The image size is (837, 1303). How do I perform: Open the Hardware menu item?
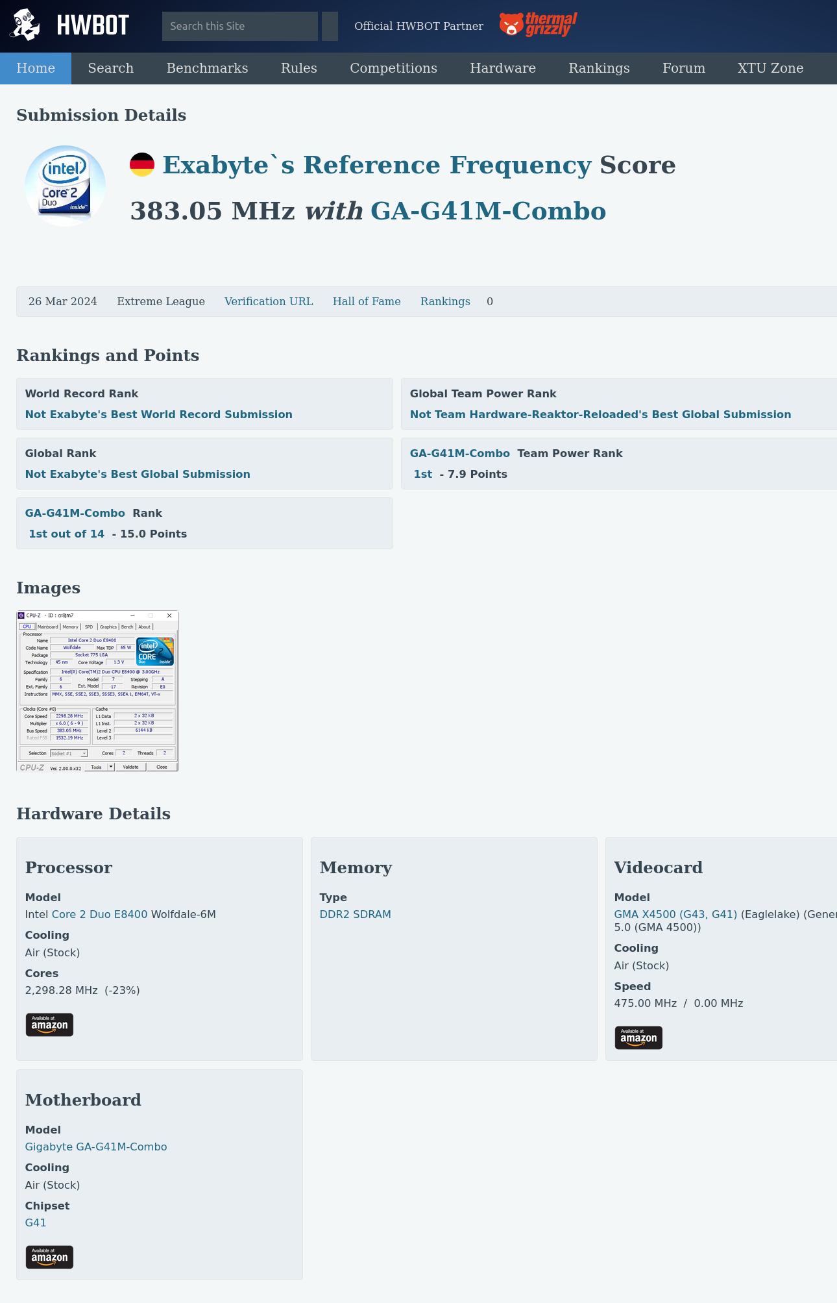point(503,68)
